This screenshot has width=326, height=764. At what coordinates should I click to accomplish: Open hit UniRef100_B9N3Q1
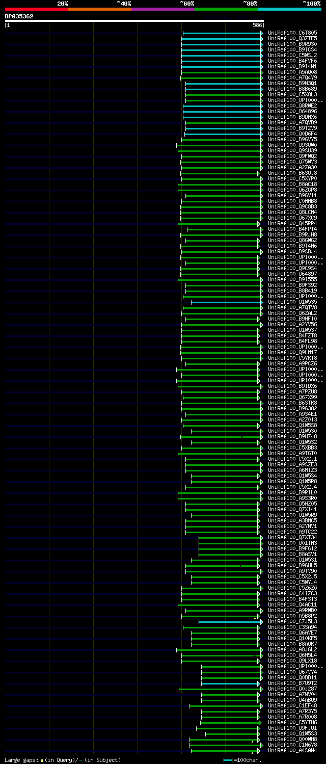[292, 84]
